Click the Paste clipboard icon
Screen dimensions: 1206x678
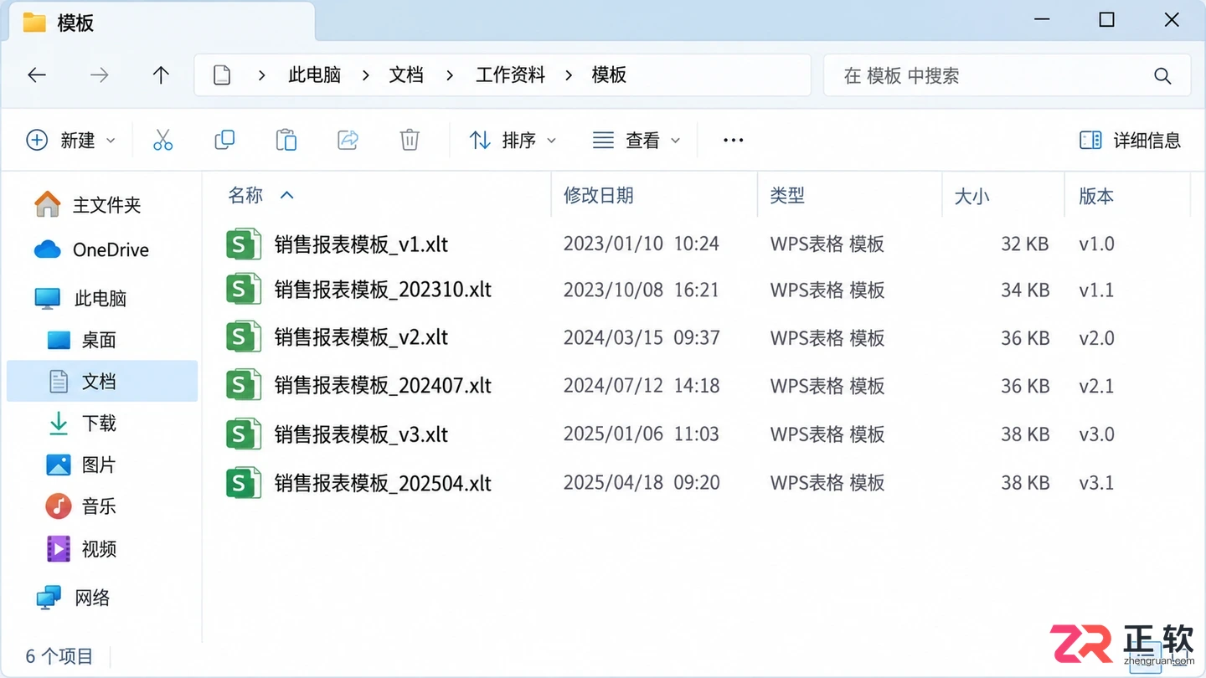tap(286, 140)
